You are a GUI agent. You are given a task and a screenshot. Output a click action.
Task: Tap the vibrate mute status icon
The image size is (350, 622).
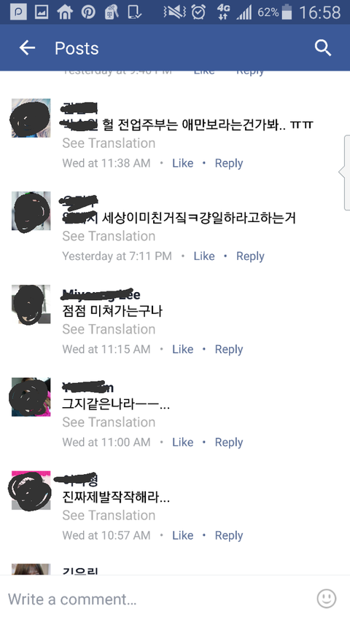coord(174,12)
